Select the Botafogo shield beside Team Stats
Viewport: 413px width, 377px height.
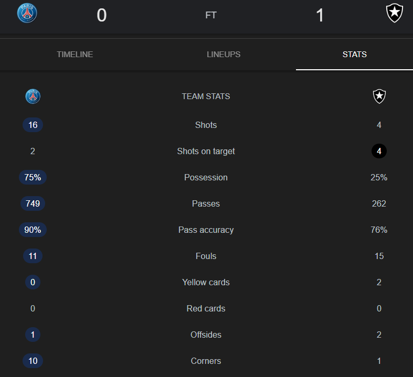coord(379,96)
